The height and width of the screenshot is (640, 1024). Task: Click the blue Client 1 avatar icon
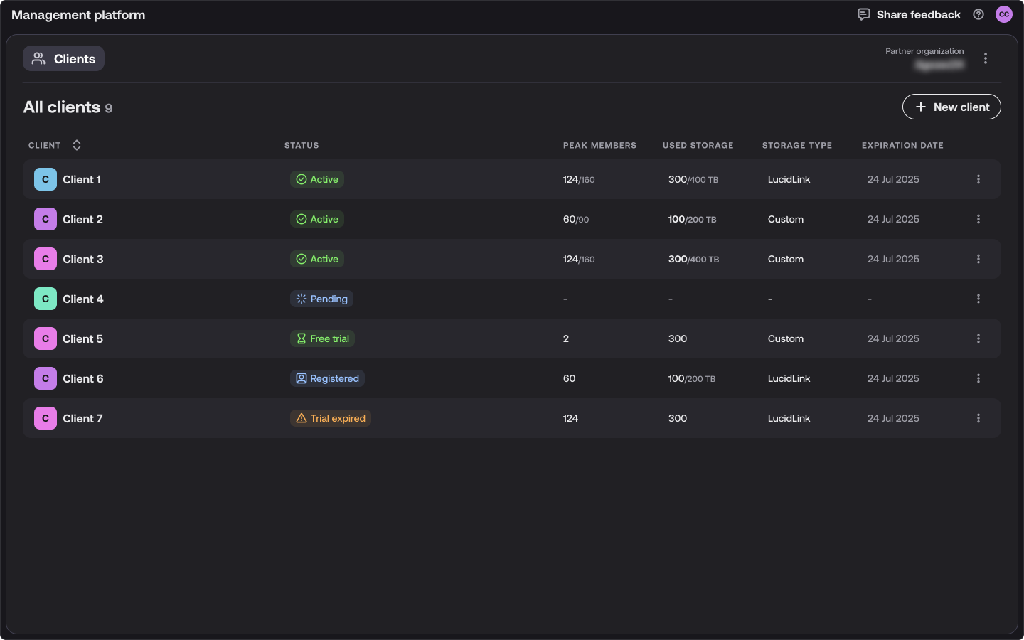pos(46,179)
